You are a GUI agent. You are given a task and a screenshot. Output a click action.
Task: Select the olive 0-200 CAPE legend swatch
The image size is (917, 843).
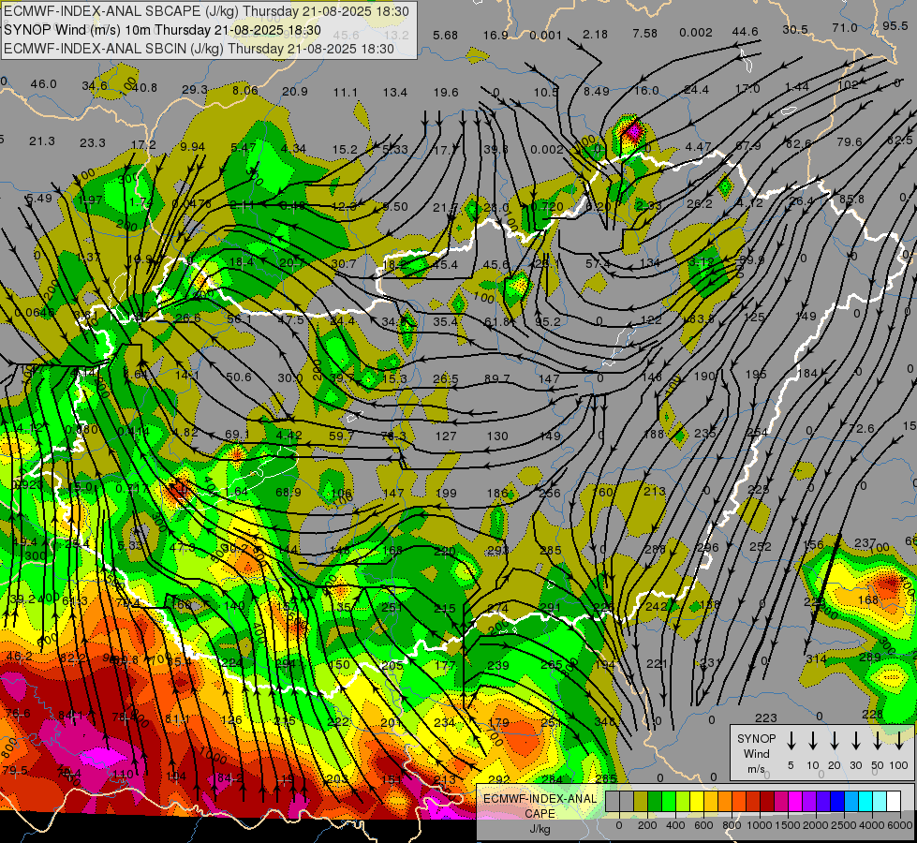(641, 801)
